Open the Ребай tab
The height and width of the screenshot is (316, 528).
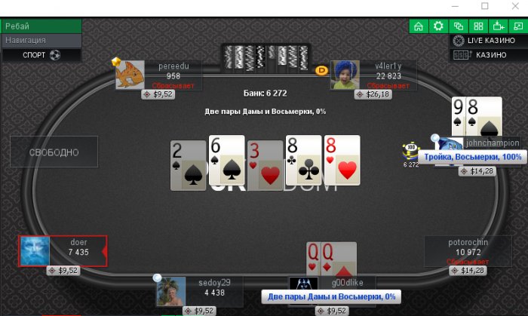click(41, 26)
